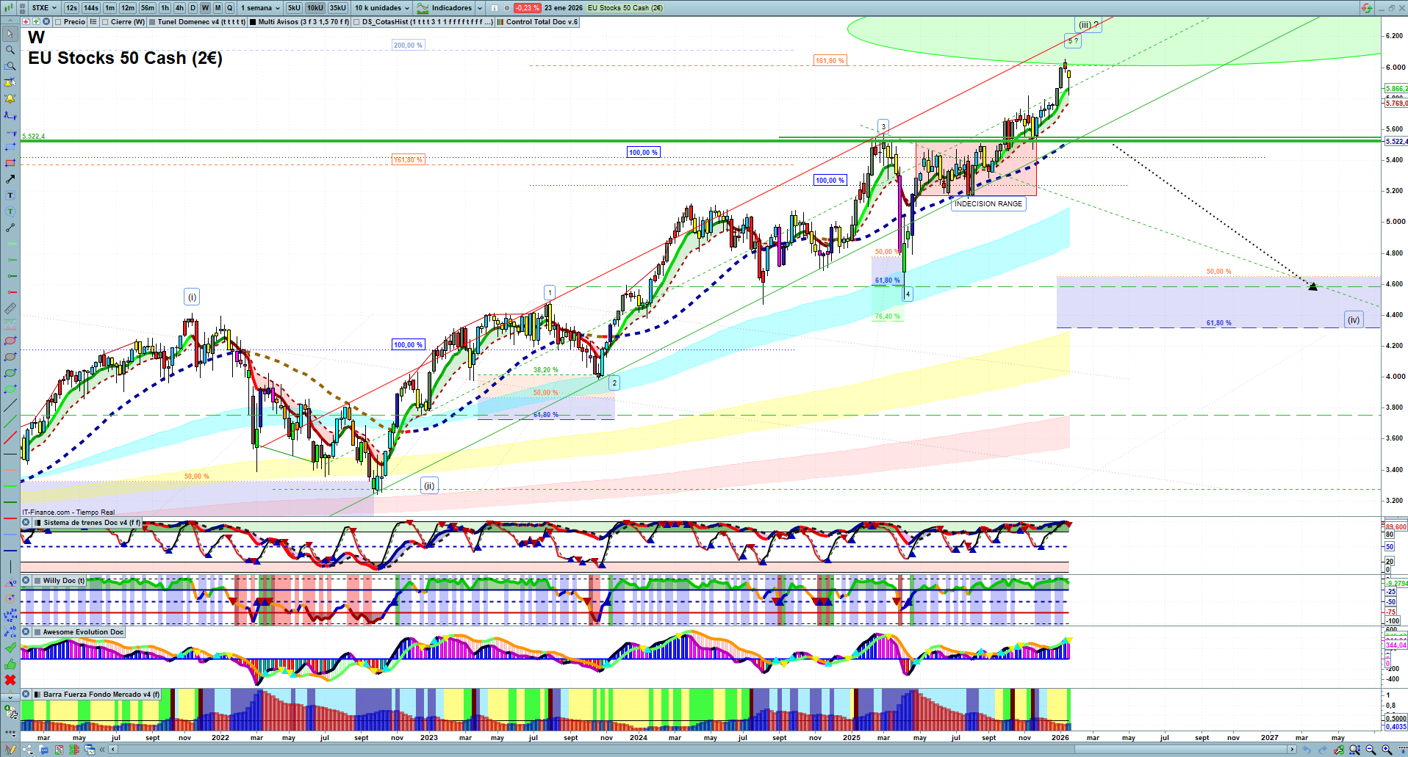Screen dimensions: 1408x757
Task: Click the INDECISION RANGE label
Action: click(x=988, y=204)
